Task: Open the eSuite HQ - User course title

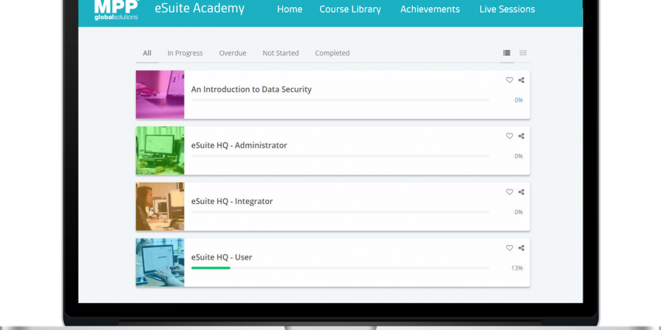Action: click(222, 257)
